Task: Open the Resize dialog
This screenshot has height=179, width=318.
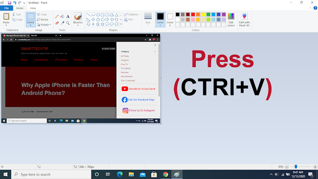Action: 43,19
